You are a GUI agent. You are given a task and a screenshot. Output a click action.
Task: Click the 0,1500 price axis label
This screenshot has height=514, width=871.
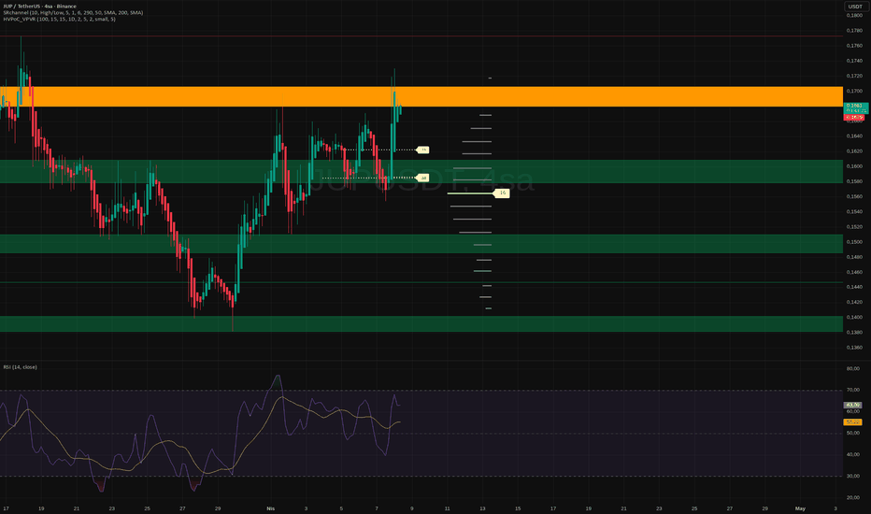pyautogui.click(x=854, y=242)
